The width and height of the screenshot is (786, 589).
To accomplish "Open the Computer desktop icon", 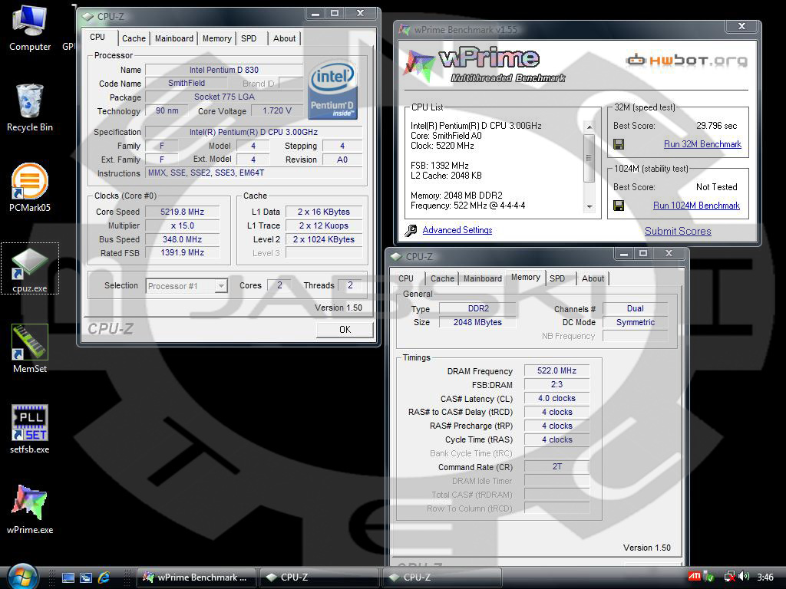I will pos(30,28).
